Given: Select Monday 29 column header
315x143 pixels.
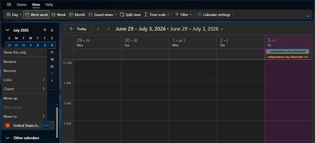Looking at the screenshot, I should [97, 42].
